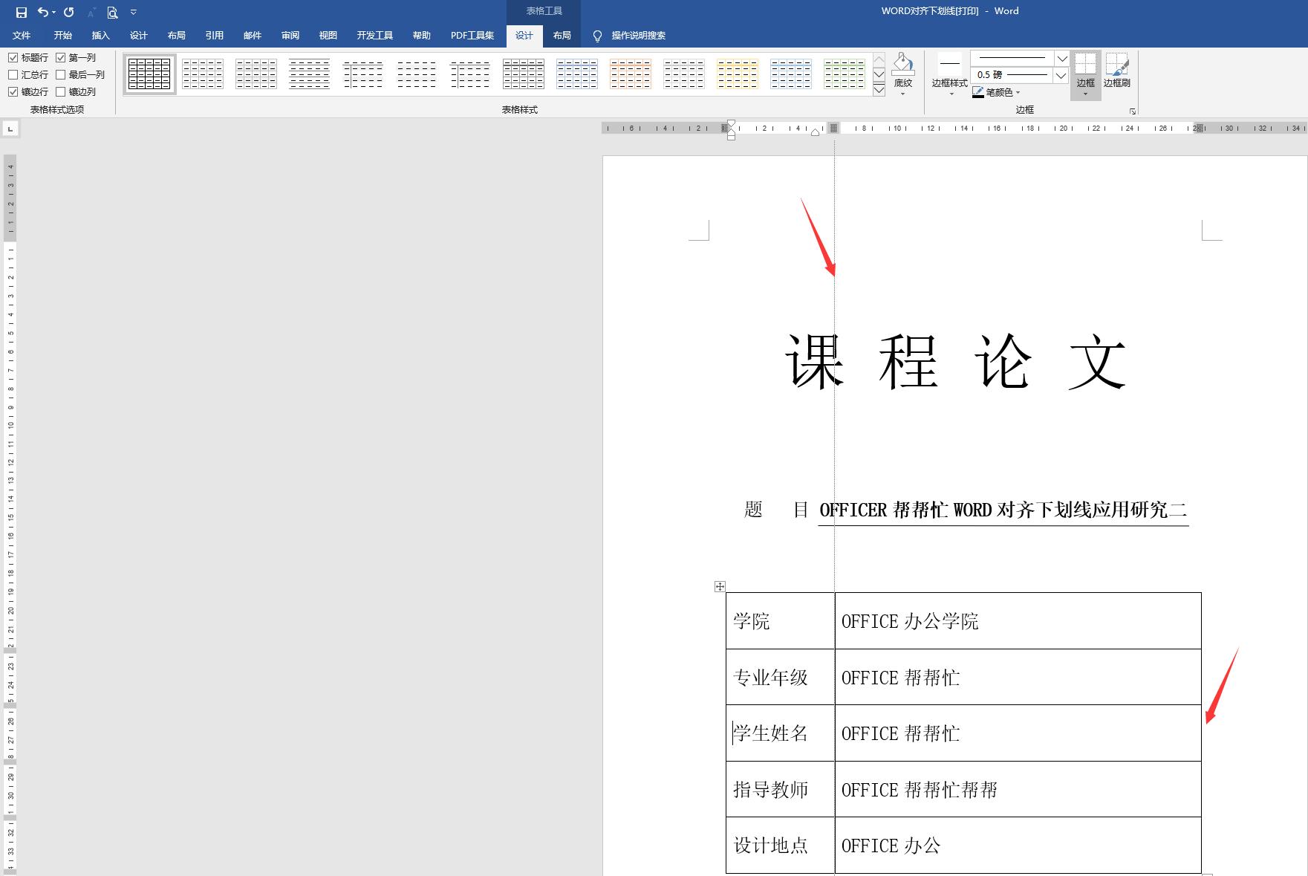
Task: Switch to the 开始 tab
Action: (63, 36)
